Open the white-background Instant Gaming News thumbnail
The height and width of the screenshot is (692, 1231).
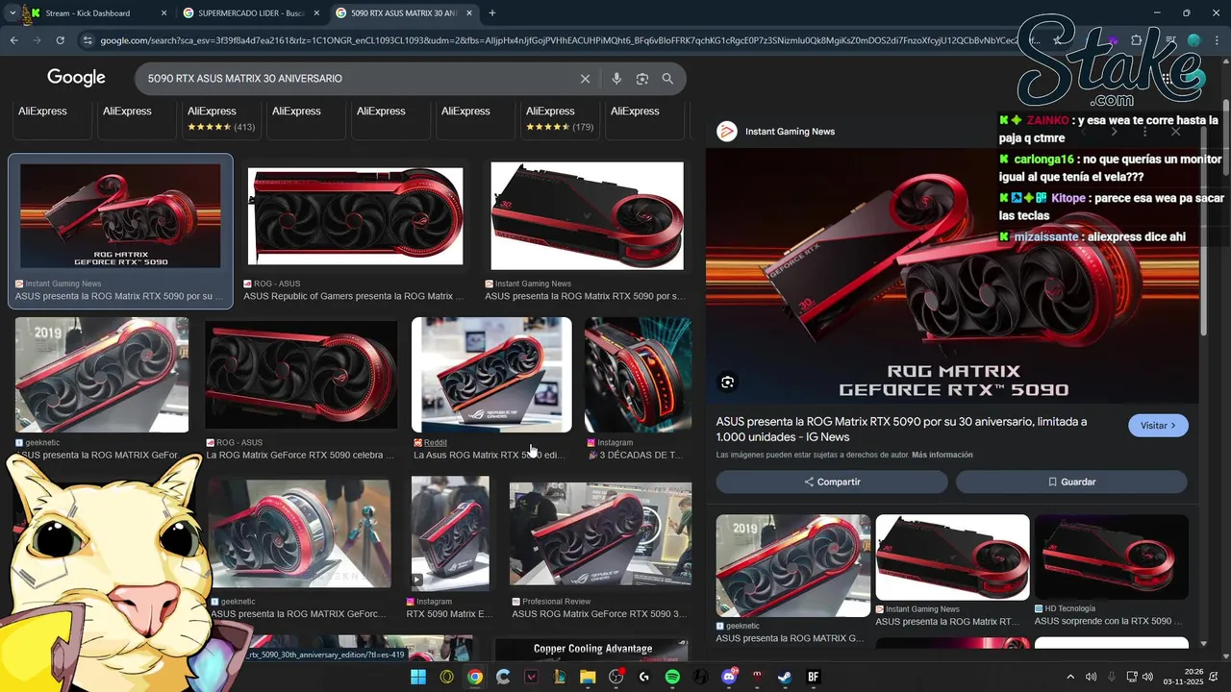click(588, 216)
